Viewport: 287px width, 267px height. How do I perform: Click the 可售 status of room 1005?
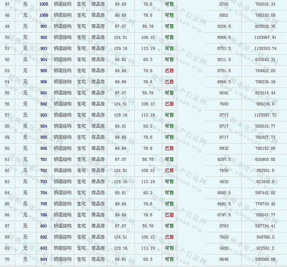(169, 4)
